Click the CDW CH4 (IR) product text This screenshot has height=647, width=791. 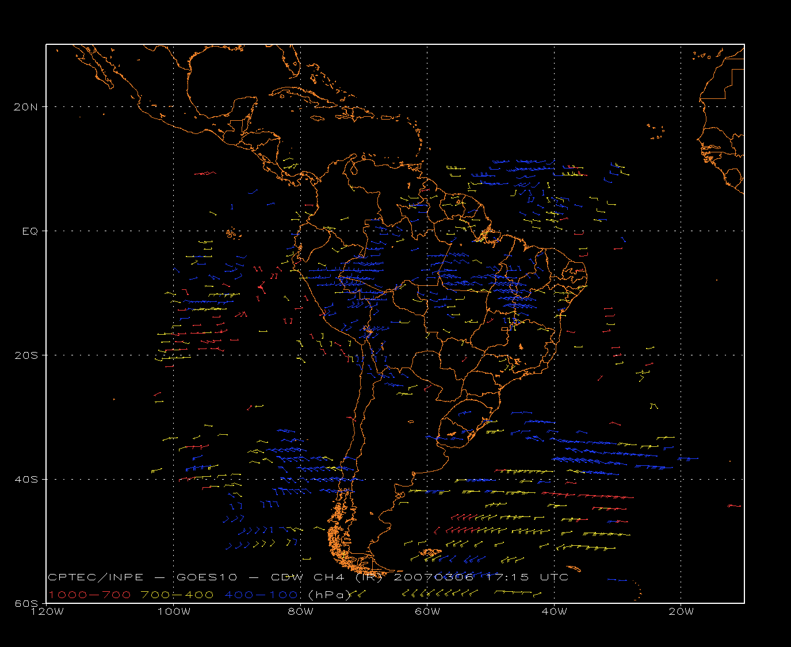(x=327, y=577)
